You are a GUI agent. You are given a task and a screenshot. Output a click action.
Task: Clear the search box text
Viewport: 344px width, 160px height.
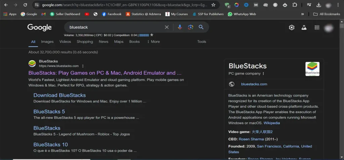click(167, 27)
